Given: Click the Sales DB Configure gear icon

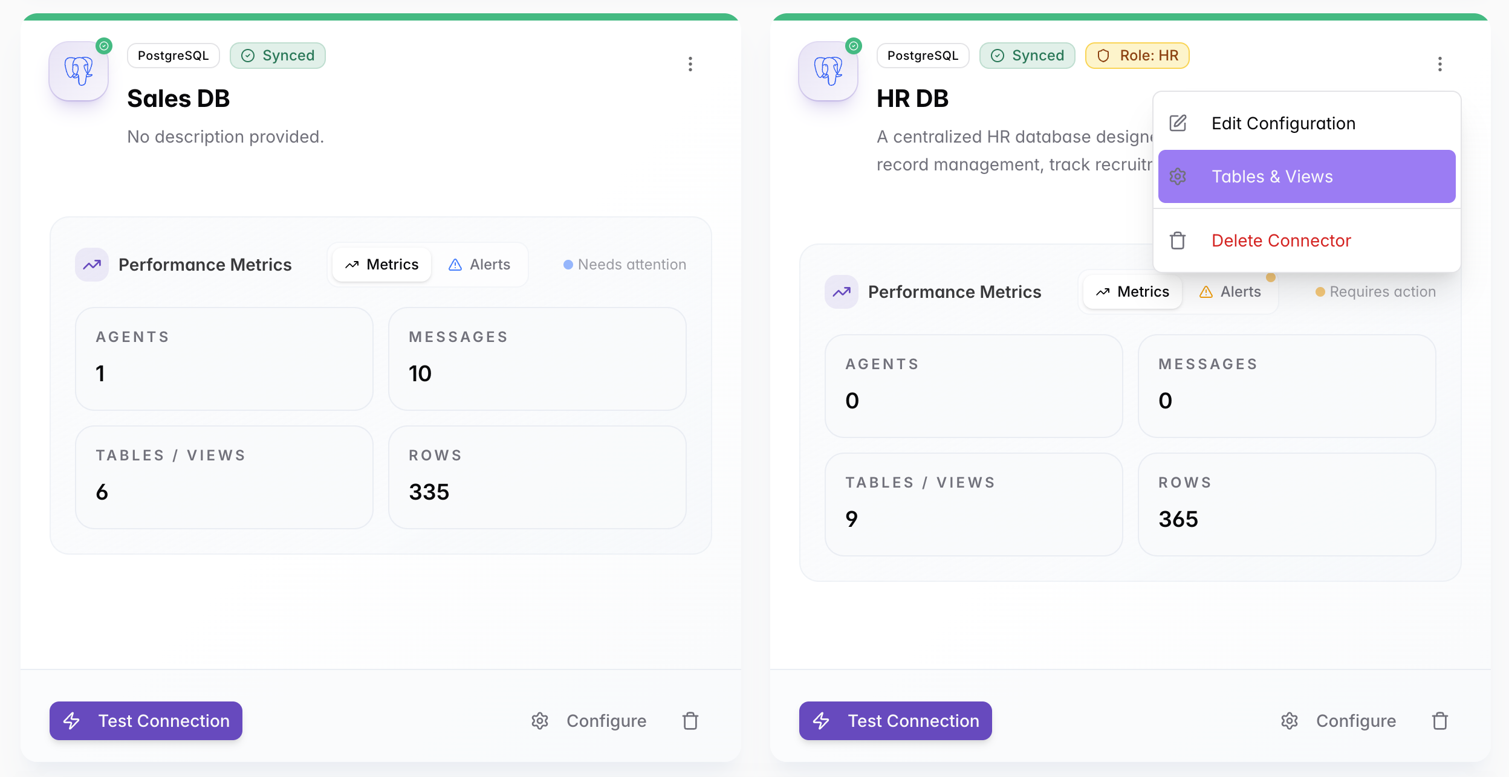Looking at the screenshot, I should click(x=540, y=721).
